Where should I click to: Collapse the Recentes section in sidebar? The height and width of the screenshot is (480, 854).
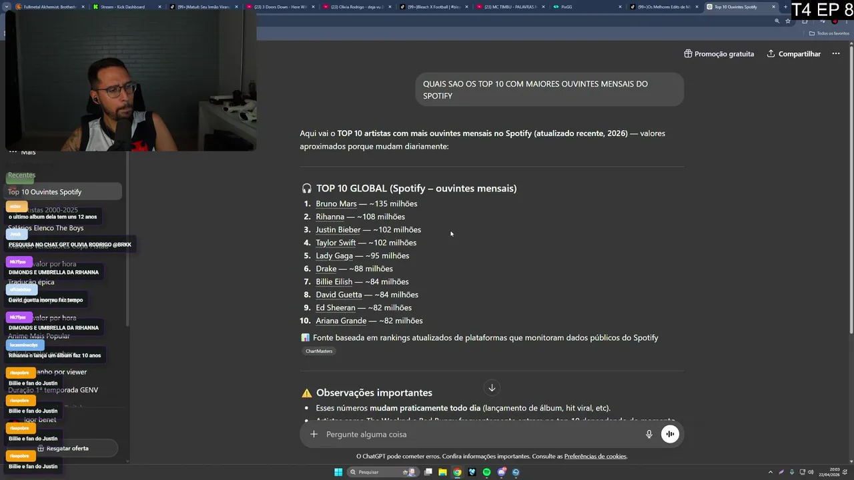(21, 175)
